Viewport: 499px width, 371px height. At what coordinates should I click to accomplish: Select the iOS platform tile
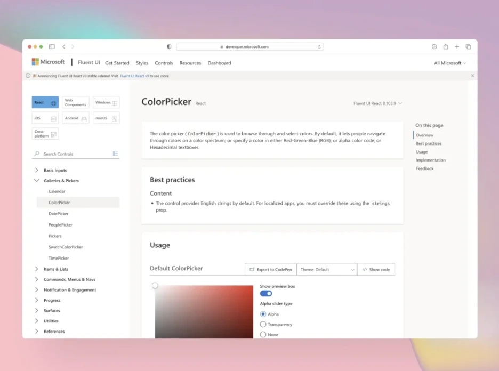pyautogui.click(x=45, y=118)
